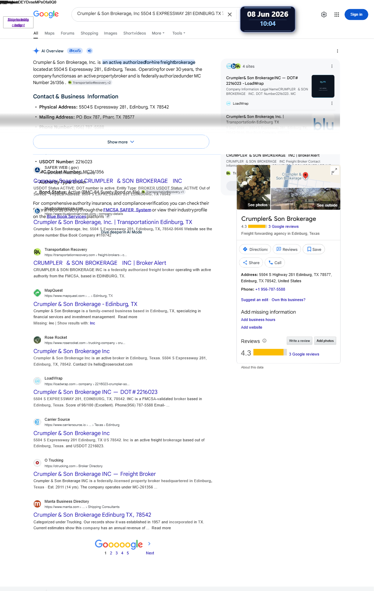Go to next page arrow
This screenshot has height=591, width=377.
(149, 544)
